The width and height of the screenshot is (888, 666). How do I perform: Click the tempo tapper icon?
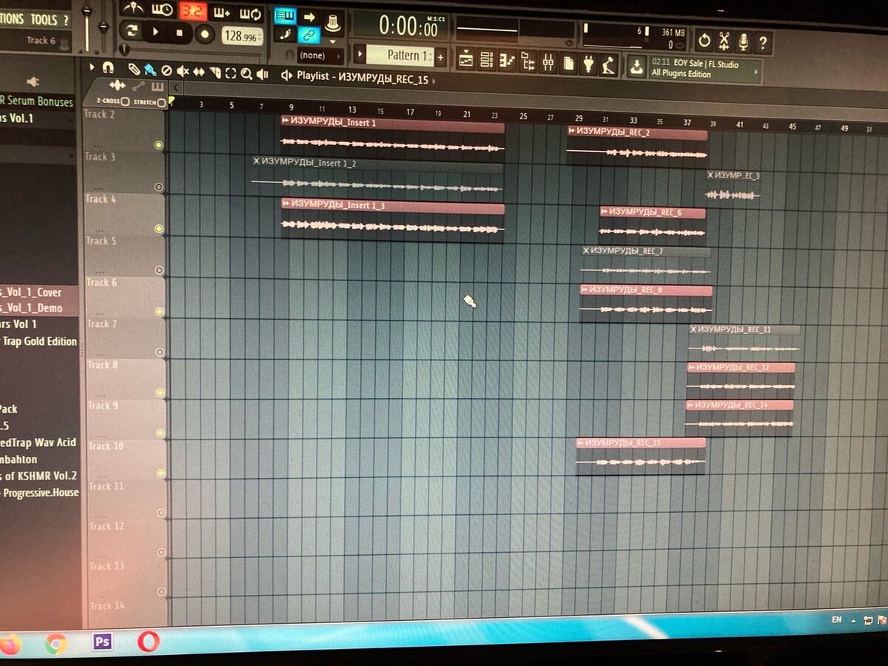[x=608, y=65]
